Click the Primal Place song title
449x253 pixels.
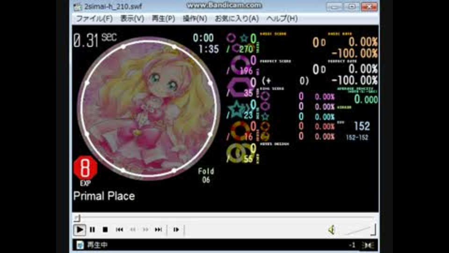[104, 196]
